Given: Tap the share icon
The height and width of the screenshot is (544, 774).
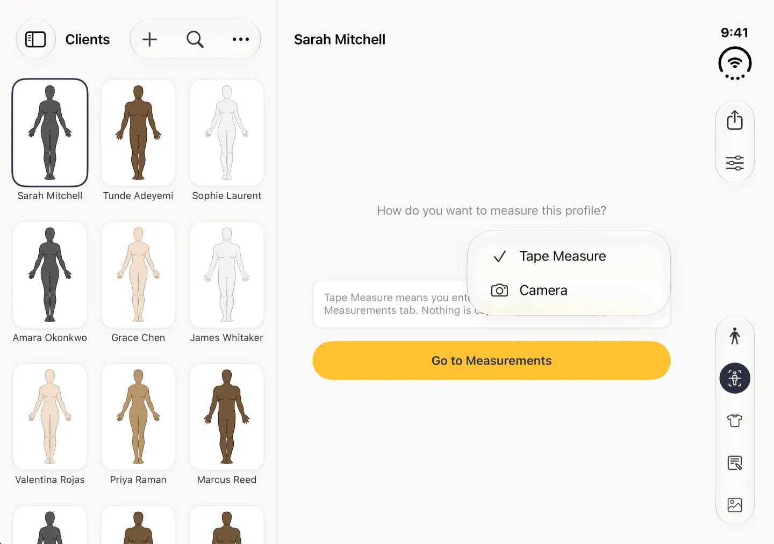Looking at the screenshot, I should tap(735, 120).
